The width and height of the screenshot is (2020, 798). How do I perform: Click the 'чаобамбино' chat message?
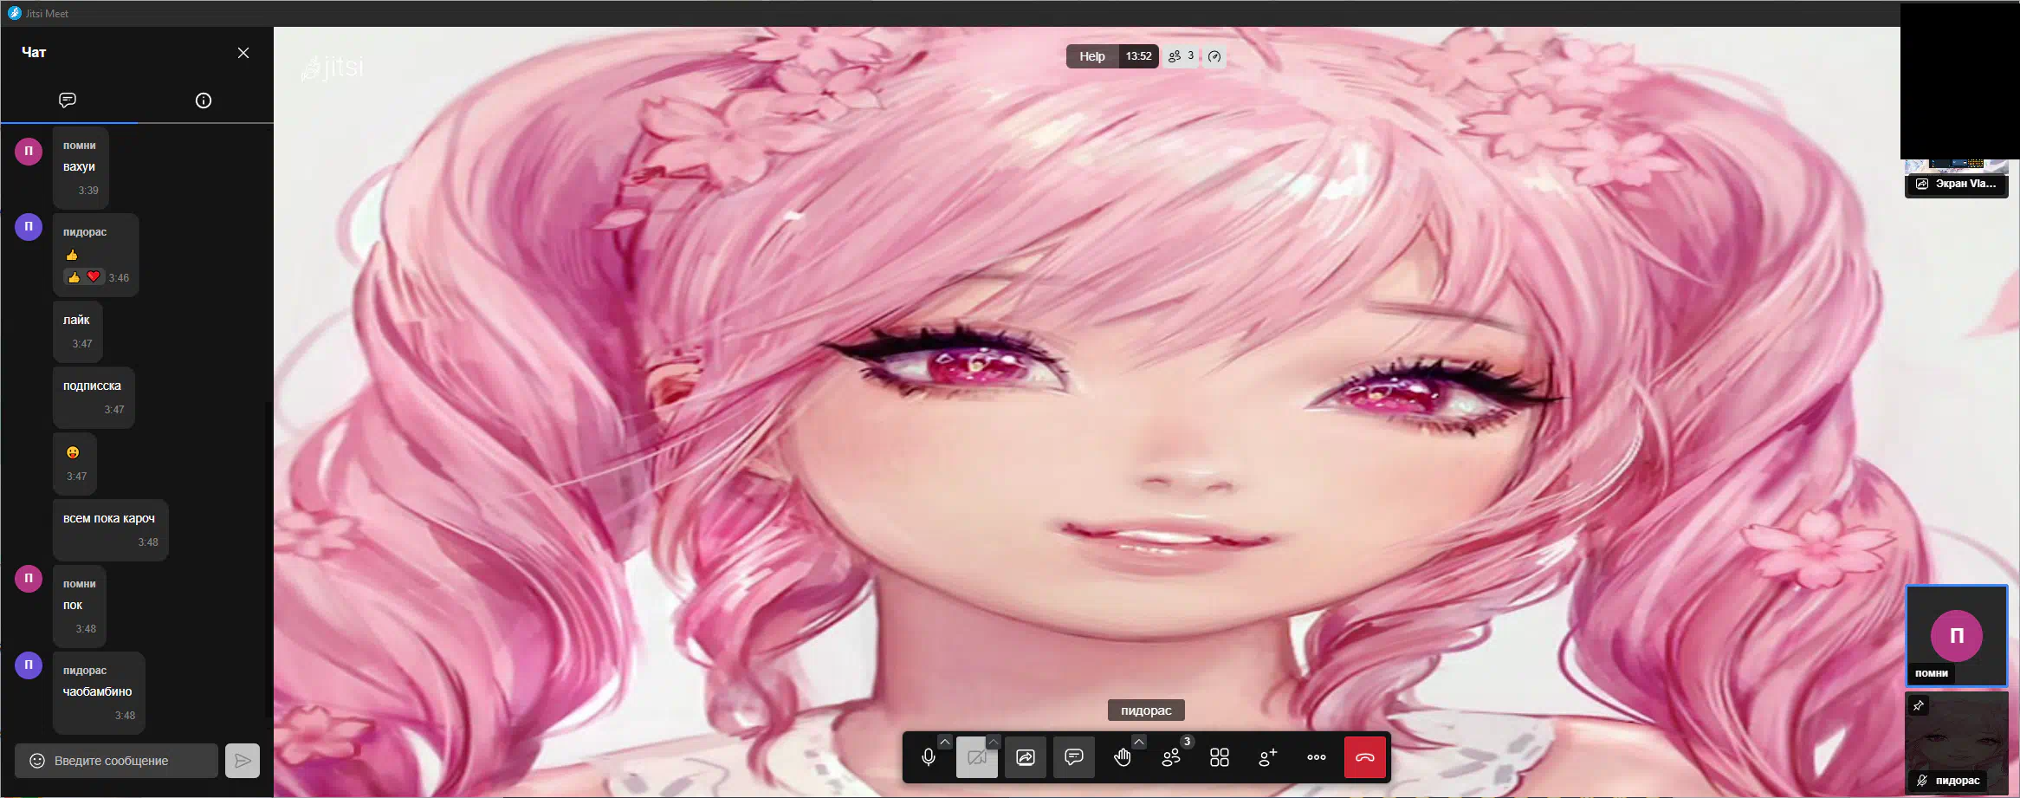click(97, 692)
